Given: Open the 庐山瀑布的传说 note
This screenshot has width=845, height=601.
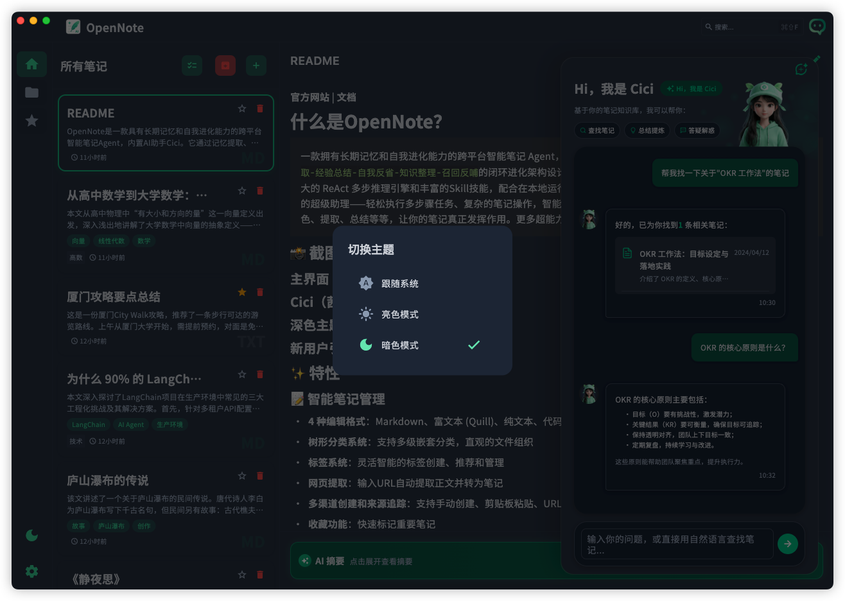Looking at the screenshot, I should point(166,510).
